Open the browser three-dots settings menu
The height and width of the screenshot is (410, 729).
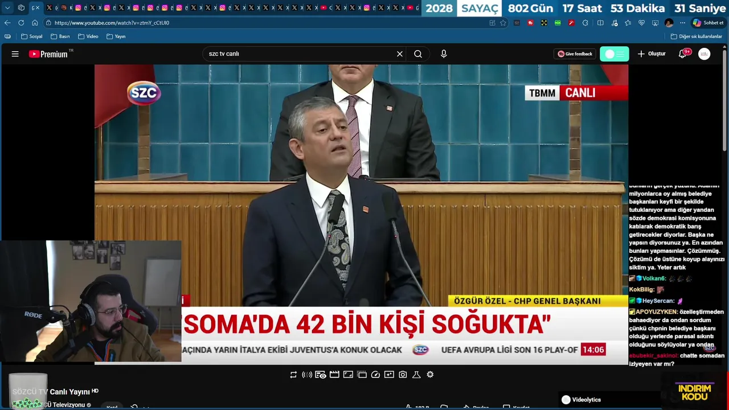[682, 23]
